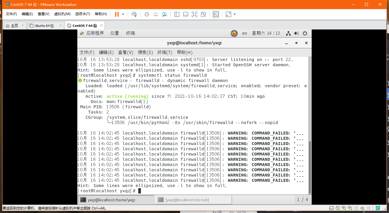Maximize the VMware Workstation window
389x213 pixels.
point(366,4)
